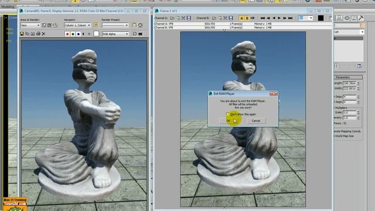Image resolution: width=375 pixels, height=211 pixels.
Task: Adjust the Scale spinner arrows
Action: click(358, 113)
